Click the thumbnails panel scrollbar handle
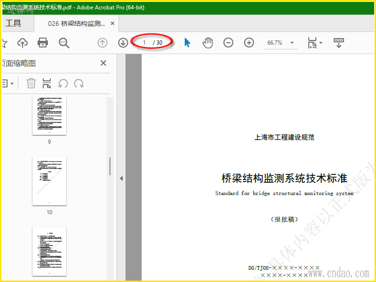The height and width of the screenshot is (282, 376). click(x=110, y=166)
